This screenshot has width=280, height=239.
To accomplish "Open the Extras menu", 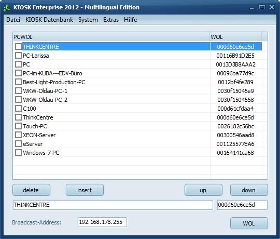I will tap(111, 20).
